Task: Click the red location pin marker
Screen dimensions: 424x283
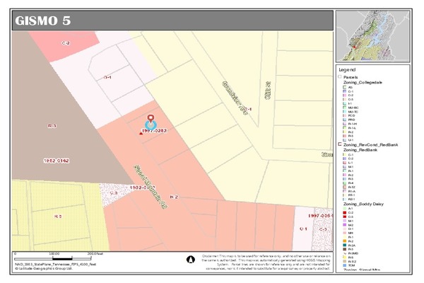Action: (150, 120)
